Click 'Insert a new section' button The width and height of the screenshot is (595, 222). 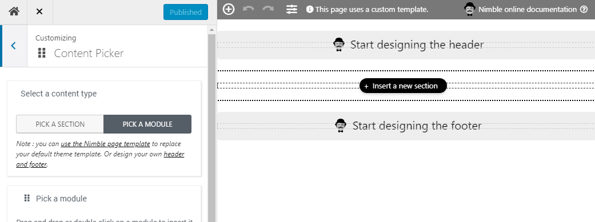click(403, 86)
